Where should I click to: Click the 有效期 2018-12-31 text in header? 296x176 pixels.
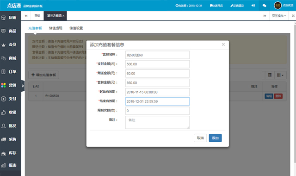(189, 6)
